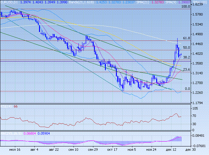The image size is (209, 155).
Task: Click the 'окт 17' date on time axis
Action: click(x=112, y=150)
